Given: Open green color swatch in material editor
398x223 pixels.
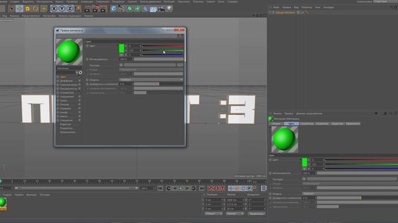Looking at the screenshot, I should click(x=122, y=48).
